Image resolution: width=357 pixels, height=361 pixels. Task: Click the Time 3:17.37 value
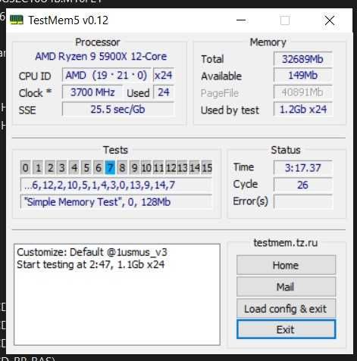coord(302,167)
